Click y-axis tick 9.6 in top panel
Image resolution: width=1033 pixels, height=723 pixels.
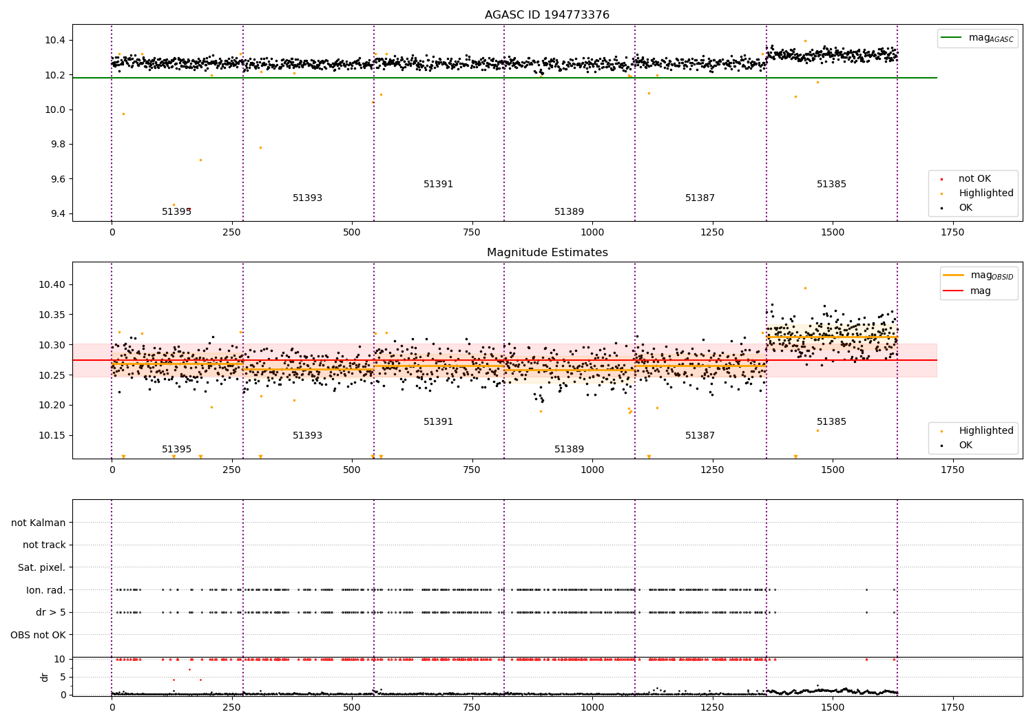58,180
